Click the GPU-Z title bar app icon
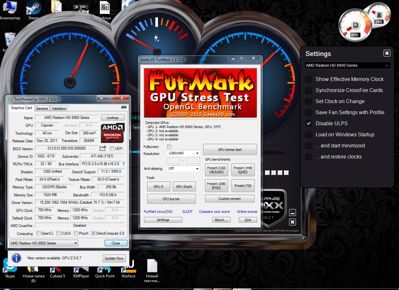The width and height of the screenshot is (399, 290). 10,99
